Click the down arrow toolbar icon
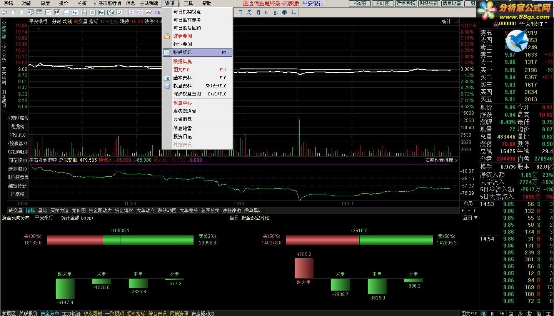Screen dimensions: 554x316 point(22,12)
